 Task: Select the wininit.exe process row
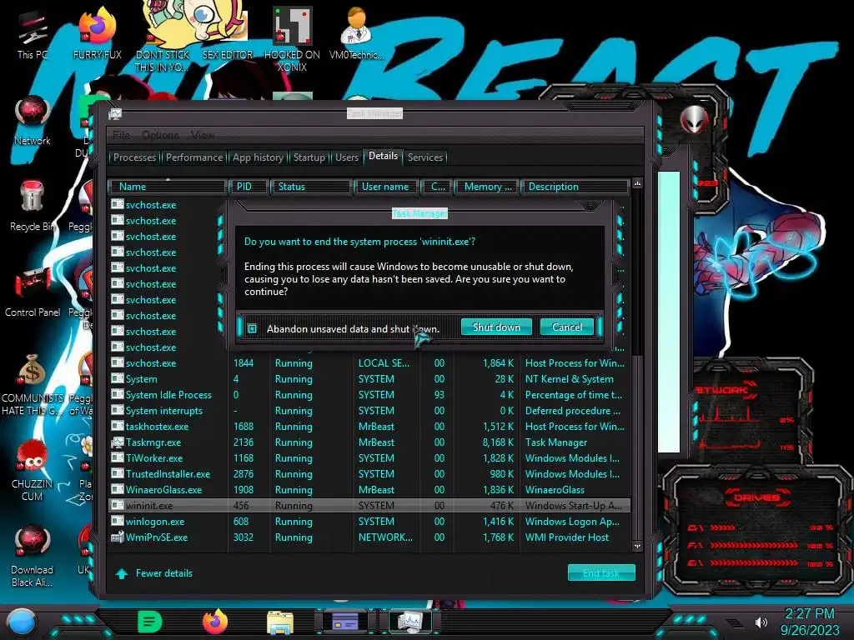click(x=369, y=506)
